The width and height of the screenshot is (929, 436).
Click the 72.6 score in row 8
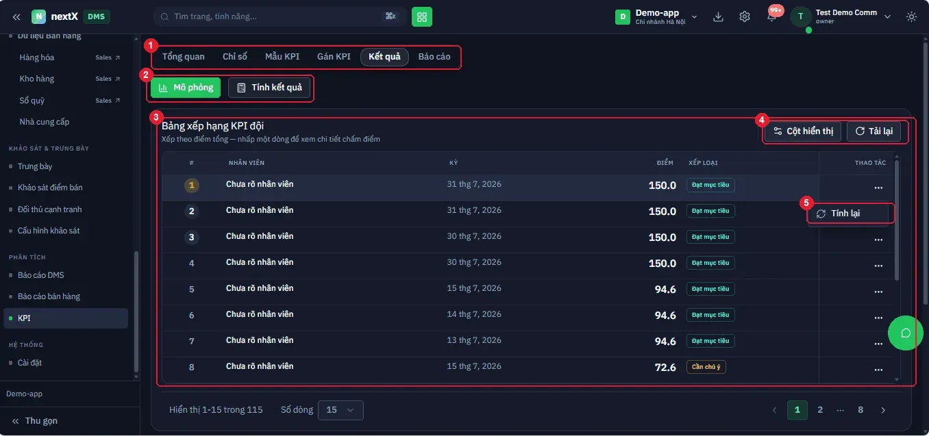pyautogui.click(x=665, y=367)
